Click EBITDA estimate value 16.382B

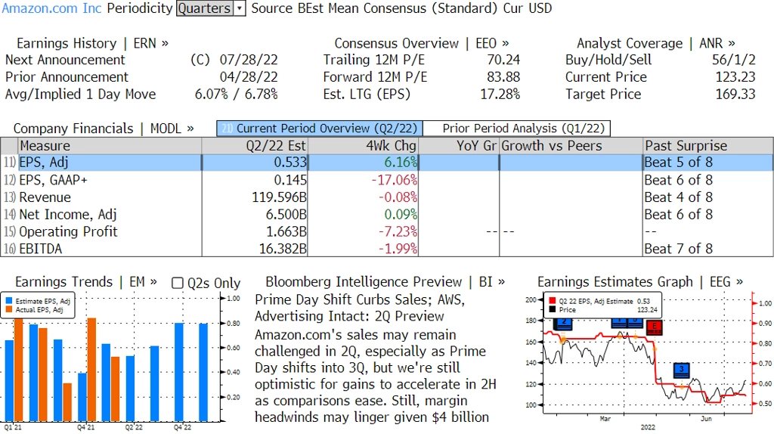click(x=283, y=249)
